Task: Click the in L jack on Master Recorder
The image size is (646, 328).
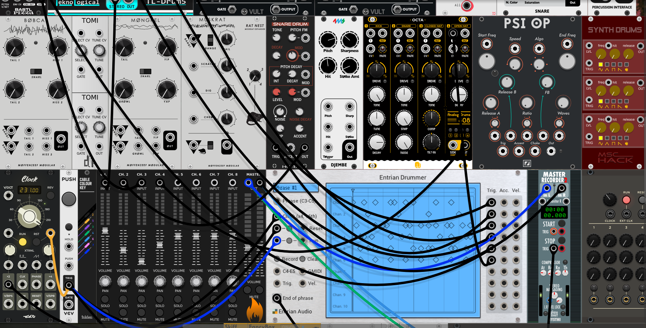Action: pyautogui.click(x=546, y=188)
